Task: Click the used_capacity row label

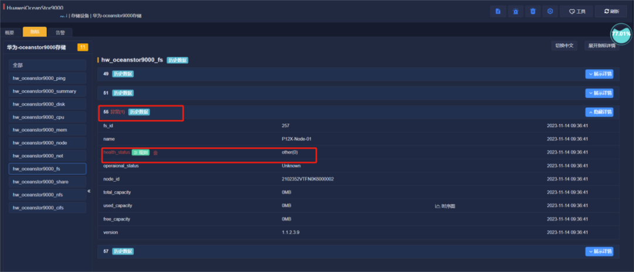Action: pyautogui.click(x=117, y=205)
